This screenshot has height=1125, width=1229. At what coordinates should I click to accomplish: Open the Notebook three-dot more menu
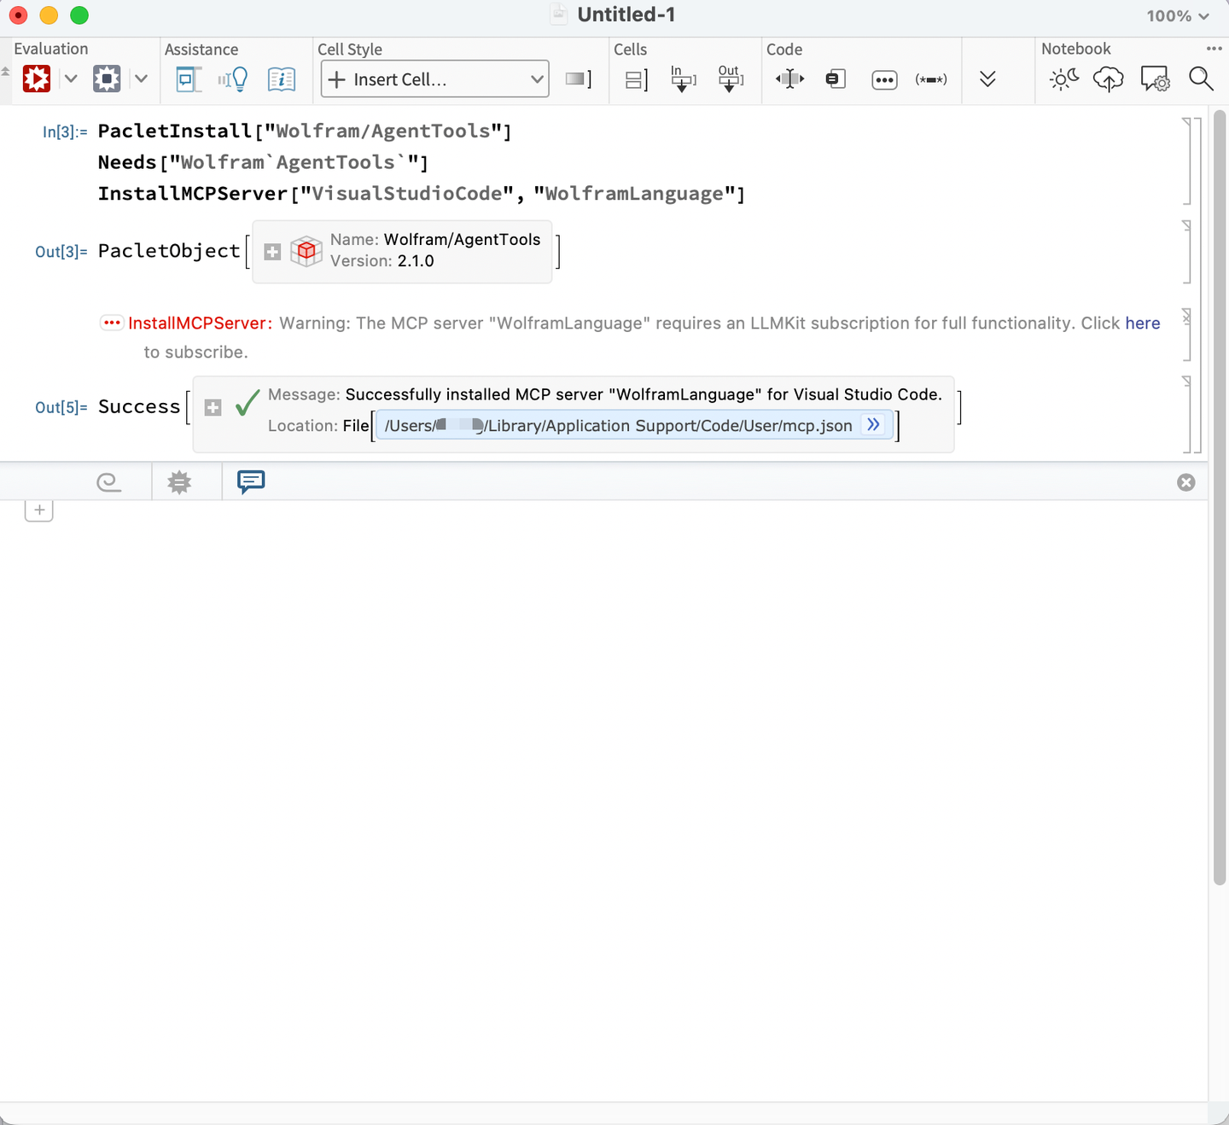(x=1214, y=49)
